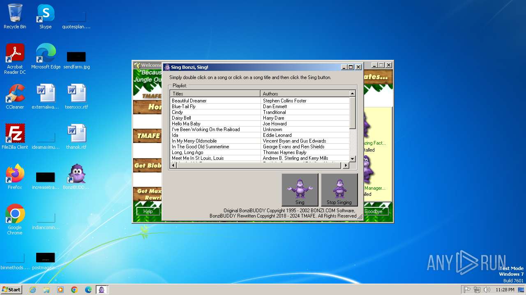Click playlist scroll down arrow
This screenshot has width=526, height=295.
click(352, 158)
